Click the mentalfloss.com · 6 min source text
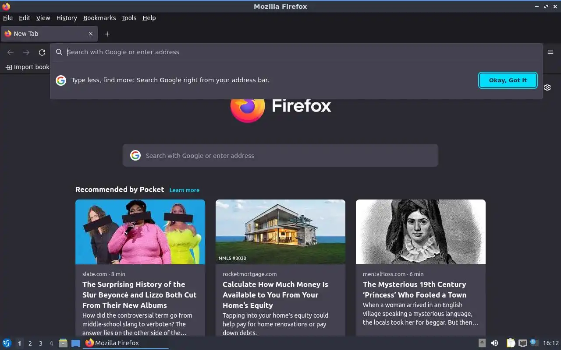Screen dimensions: 561x350 pyautogui.click(x=393, y=274)
